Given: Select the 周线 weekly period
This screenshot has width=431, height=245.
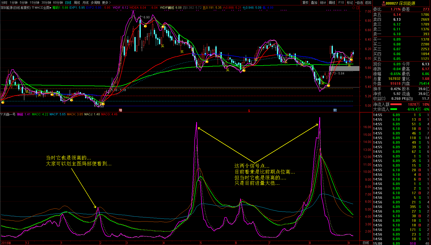Looking at the screenshot, I should [77, 3].
